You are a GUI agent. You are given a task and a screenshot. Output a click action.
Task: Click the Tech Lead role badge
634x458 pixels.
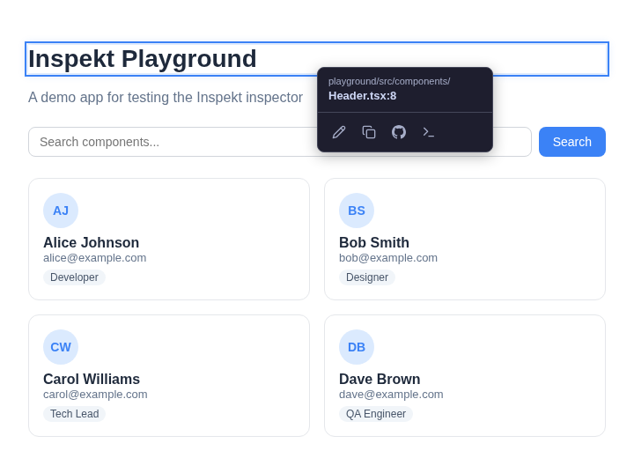74,414
